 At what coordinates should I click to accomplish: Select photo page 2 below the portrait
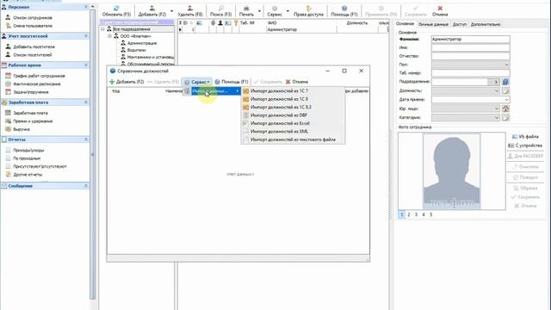point(409,214)
